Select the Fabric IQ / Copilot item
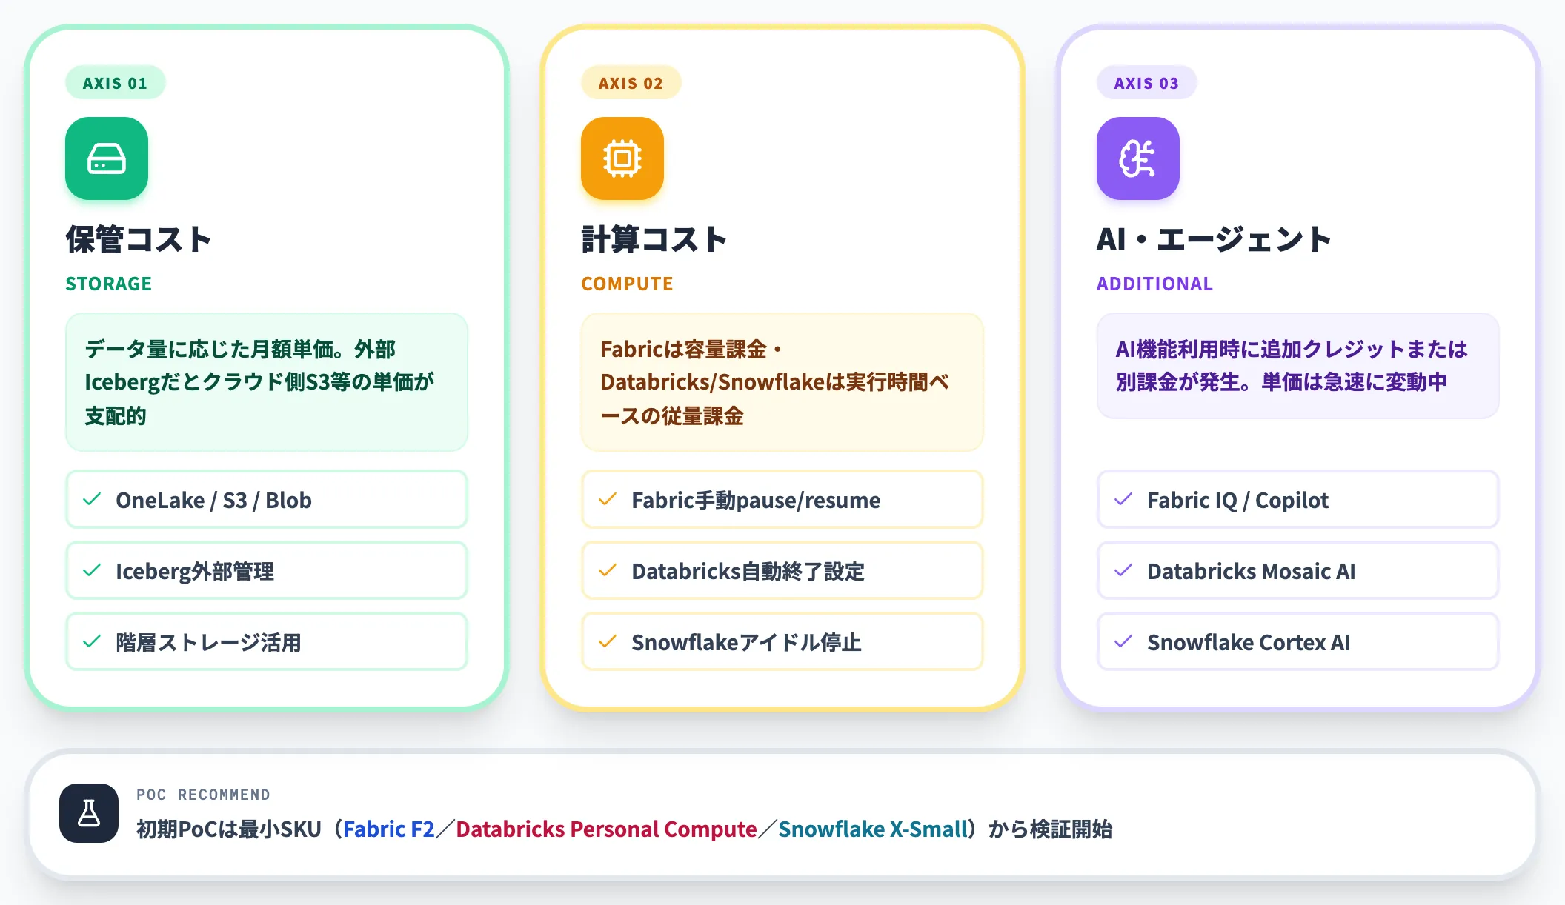The width and height of the screenshot is (1565, 905). (1298, 499)
